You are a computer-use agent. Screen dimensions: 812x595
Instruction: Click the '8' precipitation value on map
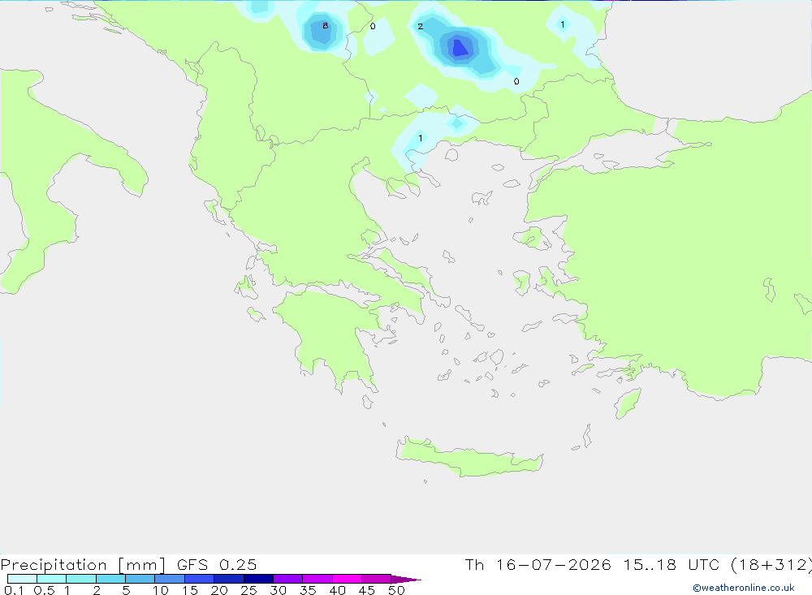(x=326, y=25)
